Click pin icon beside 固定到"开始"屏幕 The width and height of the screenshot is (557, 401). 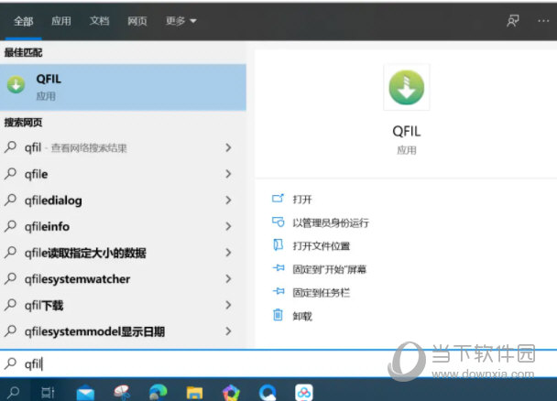[278, 268]
